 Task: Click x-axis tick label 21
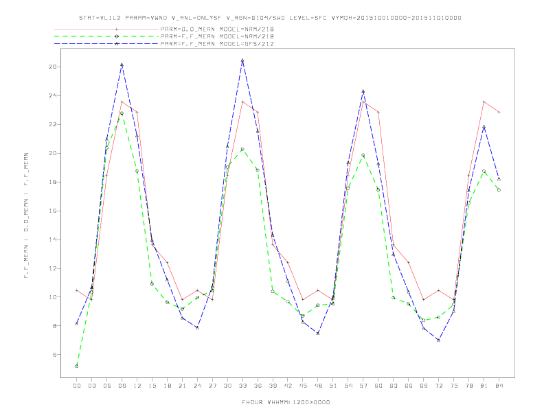coord(182,386)
